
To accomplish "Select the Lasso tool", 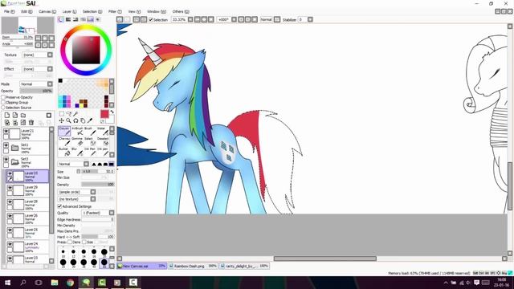I will (68, 114).
